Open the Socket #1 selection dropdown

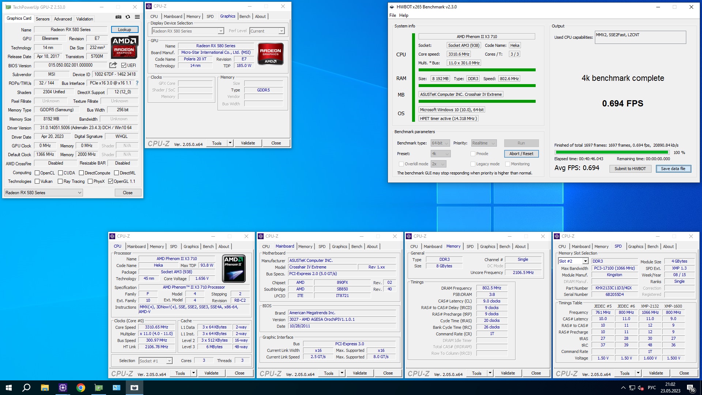pos(155,361)
